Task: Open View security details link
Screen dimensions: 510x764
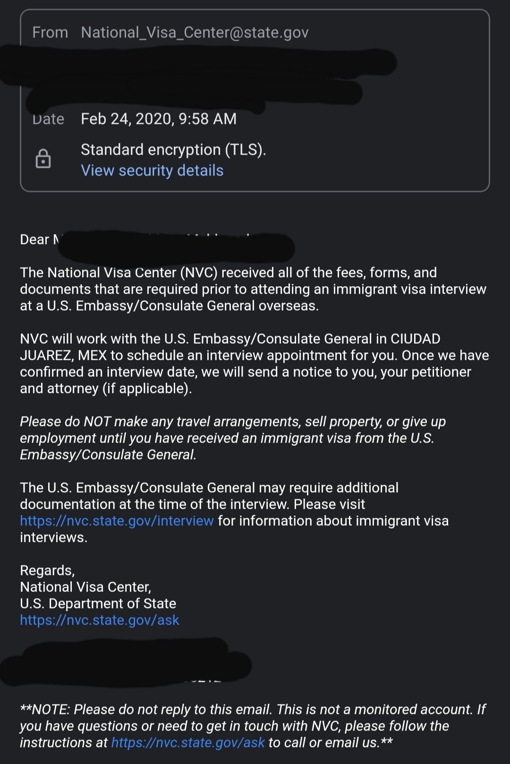Action: pos(152,170)
